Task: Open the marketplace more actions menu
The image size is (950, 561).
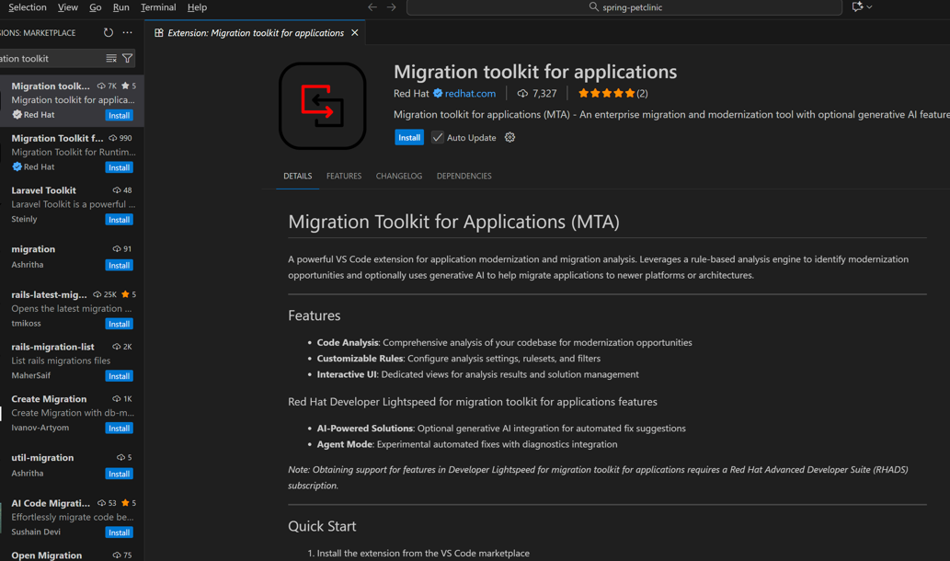Action: (x=127, y=33)
